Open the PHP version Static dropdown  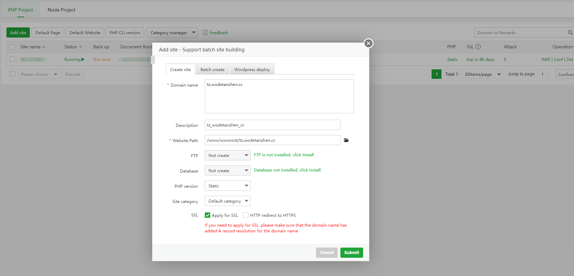[227, 186]
